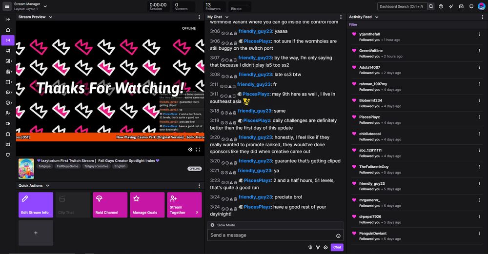Click the Edit Stream Info quick action
This screenshot has height=254, width=488.
[36, 205]
